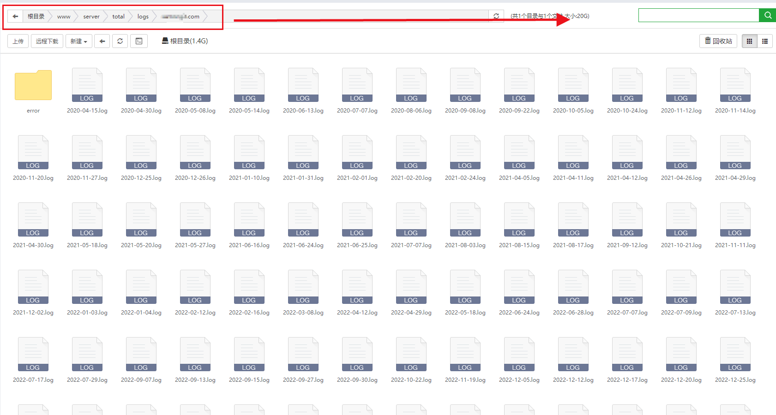Select the 2021-04-29.log file icon

735,152
